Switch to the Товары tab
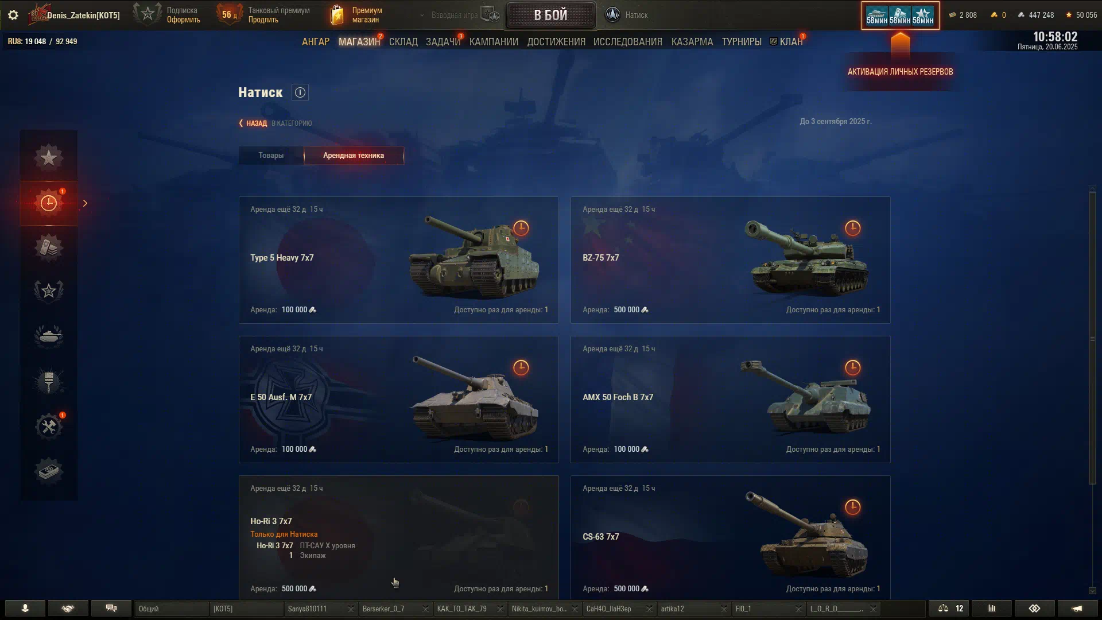The image size is (1102, 620). tap(271, 156)
